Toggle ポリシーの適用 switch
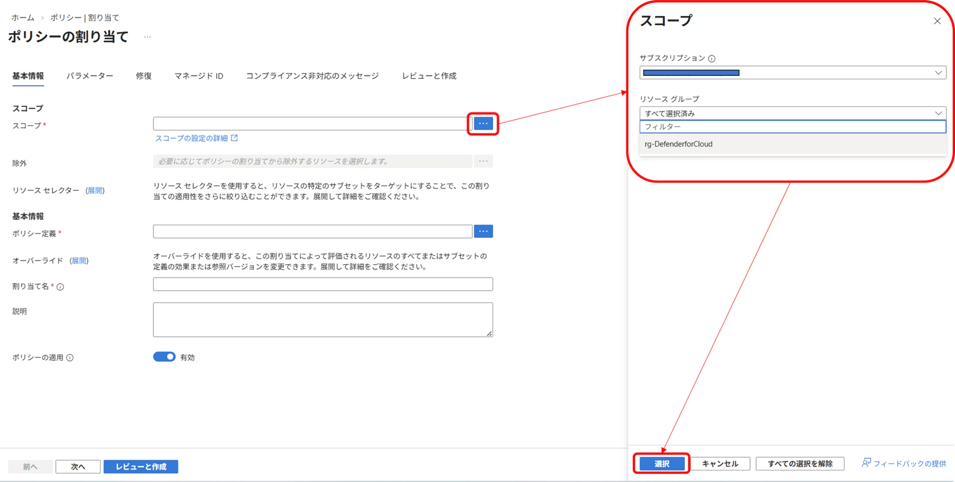The image size is (955, 482). pos(164,357)
